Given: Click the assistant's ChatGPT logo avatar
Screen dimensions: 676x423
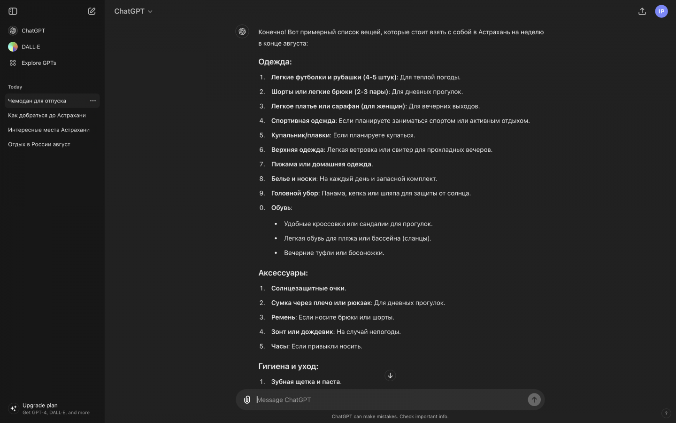Looking at the screenshot, I should 242,31.
